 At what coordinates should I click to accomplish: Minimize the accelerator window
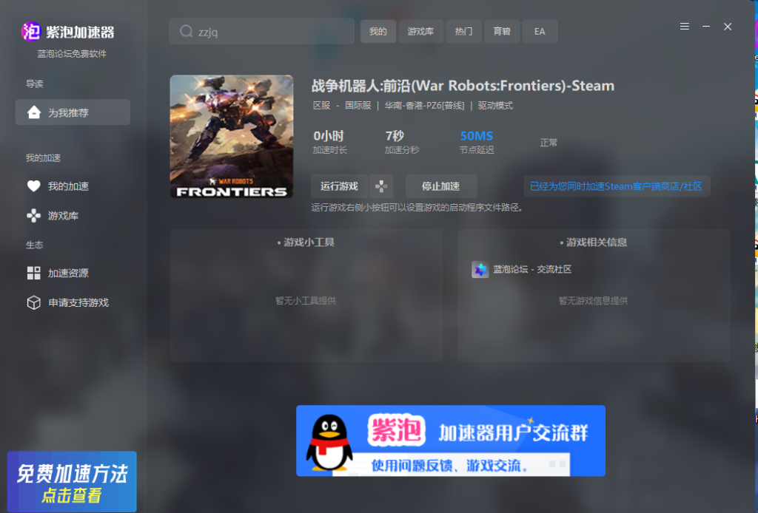tap(706, 27)
